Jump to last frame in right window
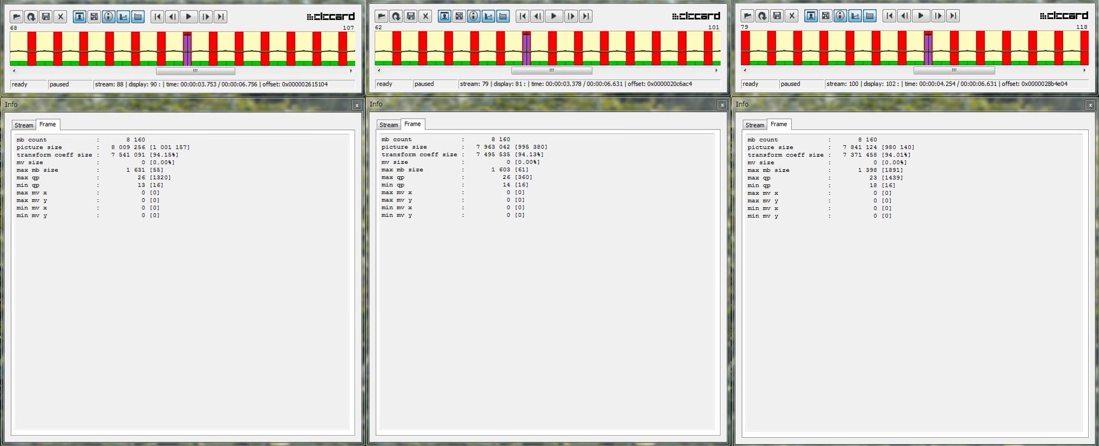 (953, 16)
